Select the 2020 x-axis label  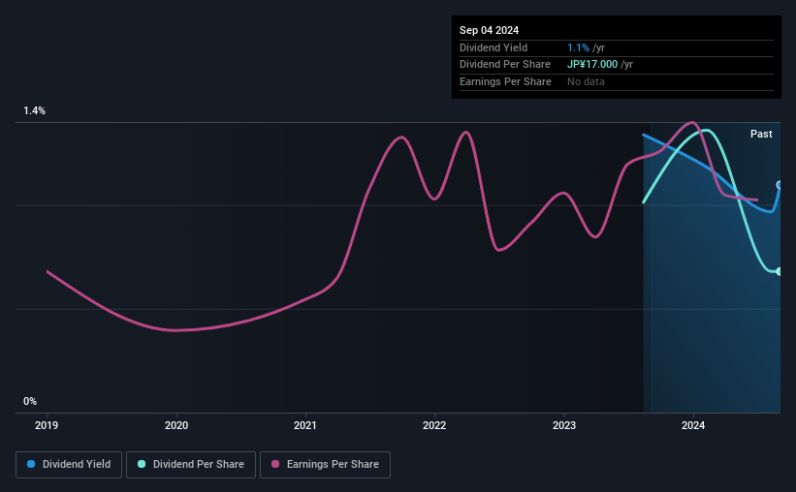pos(176,424)
